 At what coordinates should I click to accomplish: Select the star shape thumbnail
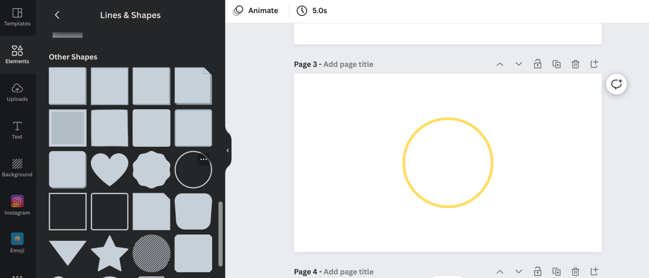point(109,253)
